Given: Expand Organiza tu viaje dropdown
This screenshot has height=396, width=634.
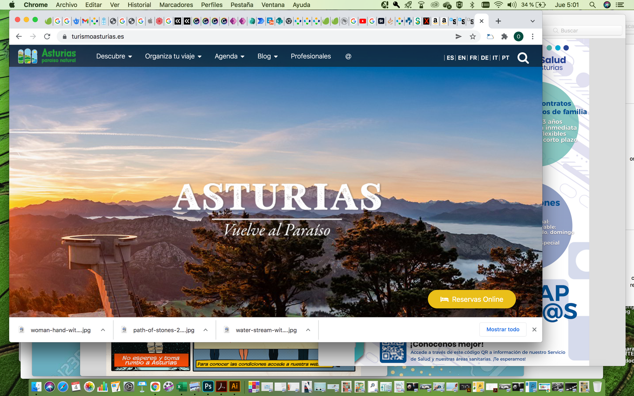Looking at the screenshot, I should 173,56.
